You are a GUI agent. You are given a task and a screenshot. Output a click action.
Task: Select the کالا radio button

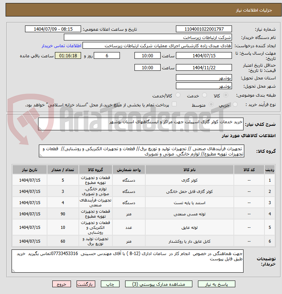[x=226, y=95]
